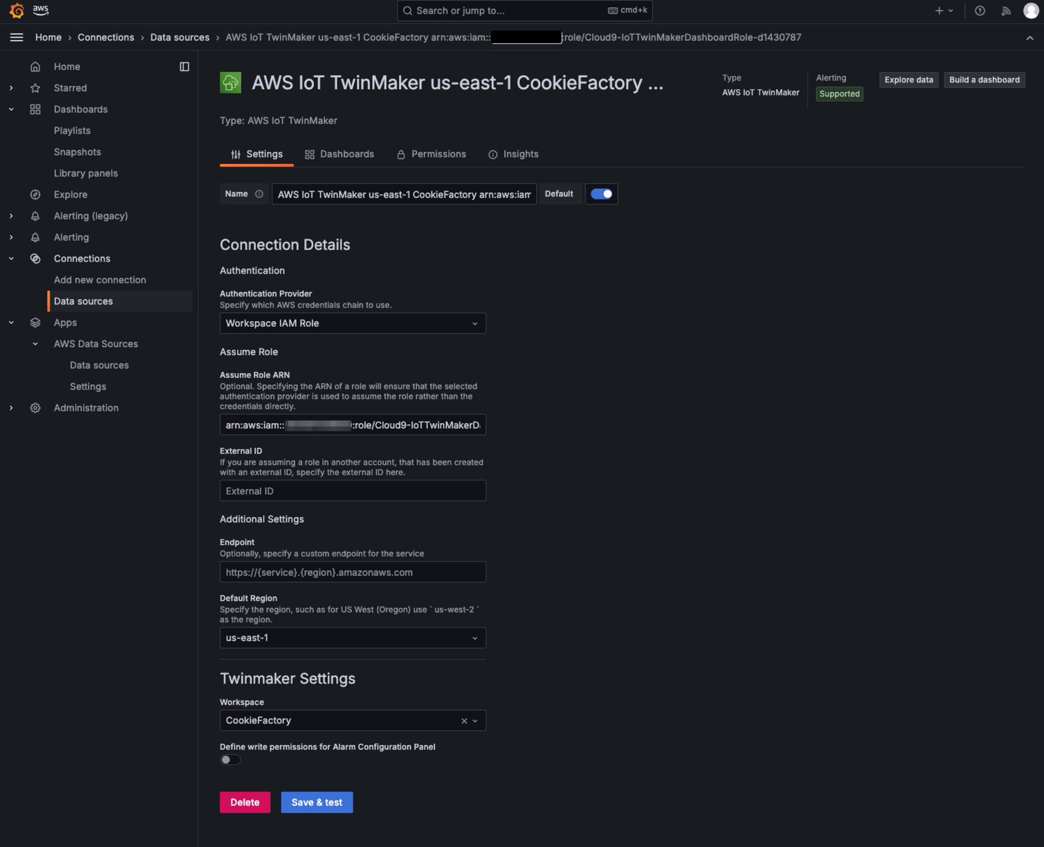Open the hamburger navigation menu
Image resolution: width=1044 pixels, height=847 pixels.
pyautogui.click(x=17, y=37)
